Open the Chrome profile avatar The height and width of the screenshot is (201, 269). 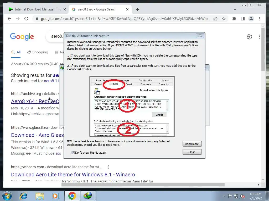click(251, 19)
